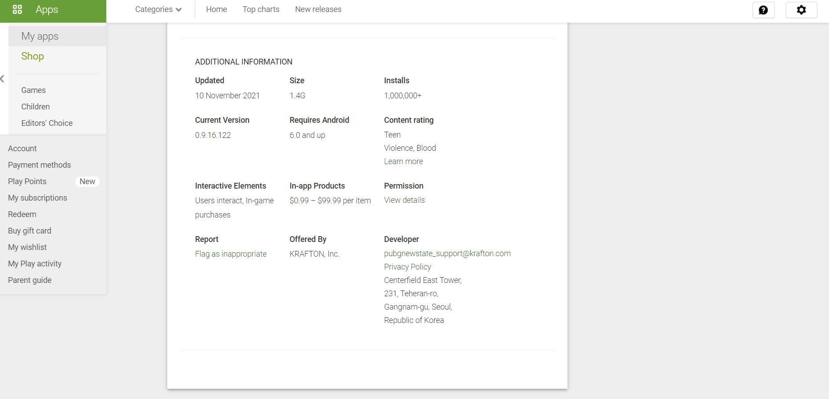
Task: Open Editors' Choice section
Action: pyautogui.click(x=47, y=123)
